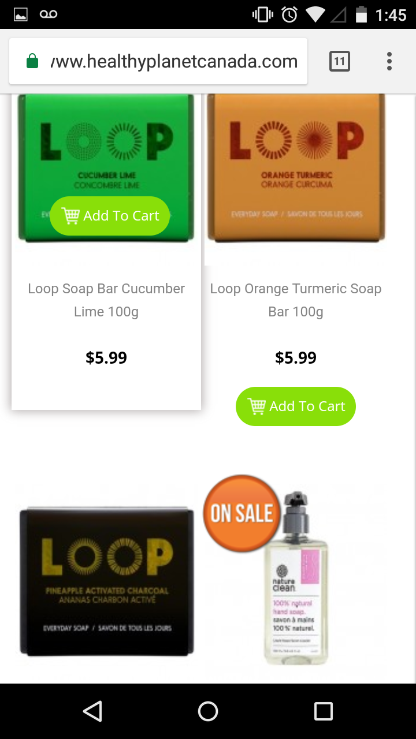Open Loop Orange Turmeric Soap Bar 100g link
Viewport: 416px width, 739px height.
(296, 300)
